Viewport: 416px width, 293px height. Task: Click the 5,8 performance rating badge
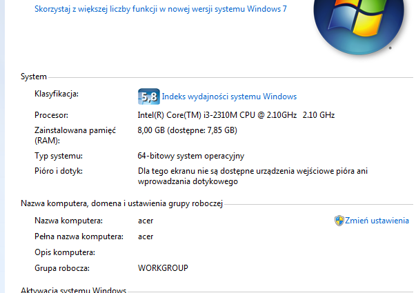click(x=149, y=97)
